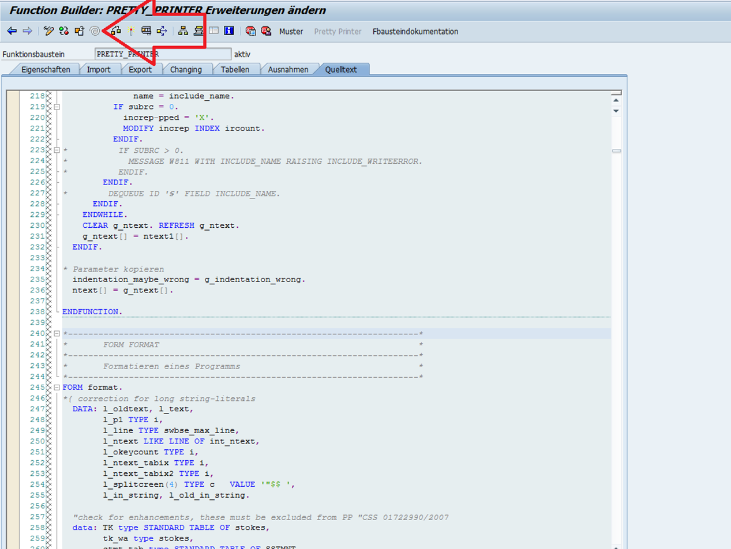Switch to the Ausnahmen tab

[x=288, y=69]
